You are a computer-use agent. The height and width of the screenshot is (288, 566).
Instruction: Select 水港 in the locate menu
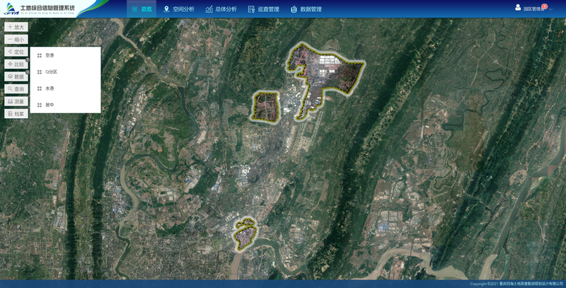point(65,88)
